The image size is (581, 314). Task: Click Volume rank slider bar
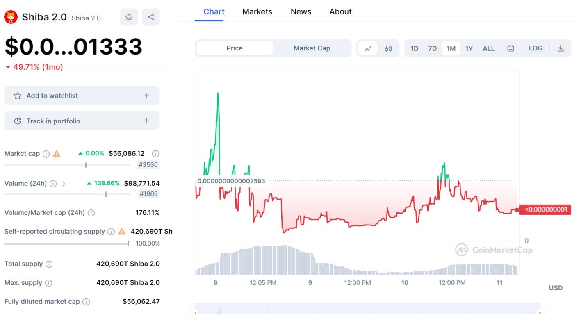tap(67, 194)
